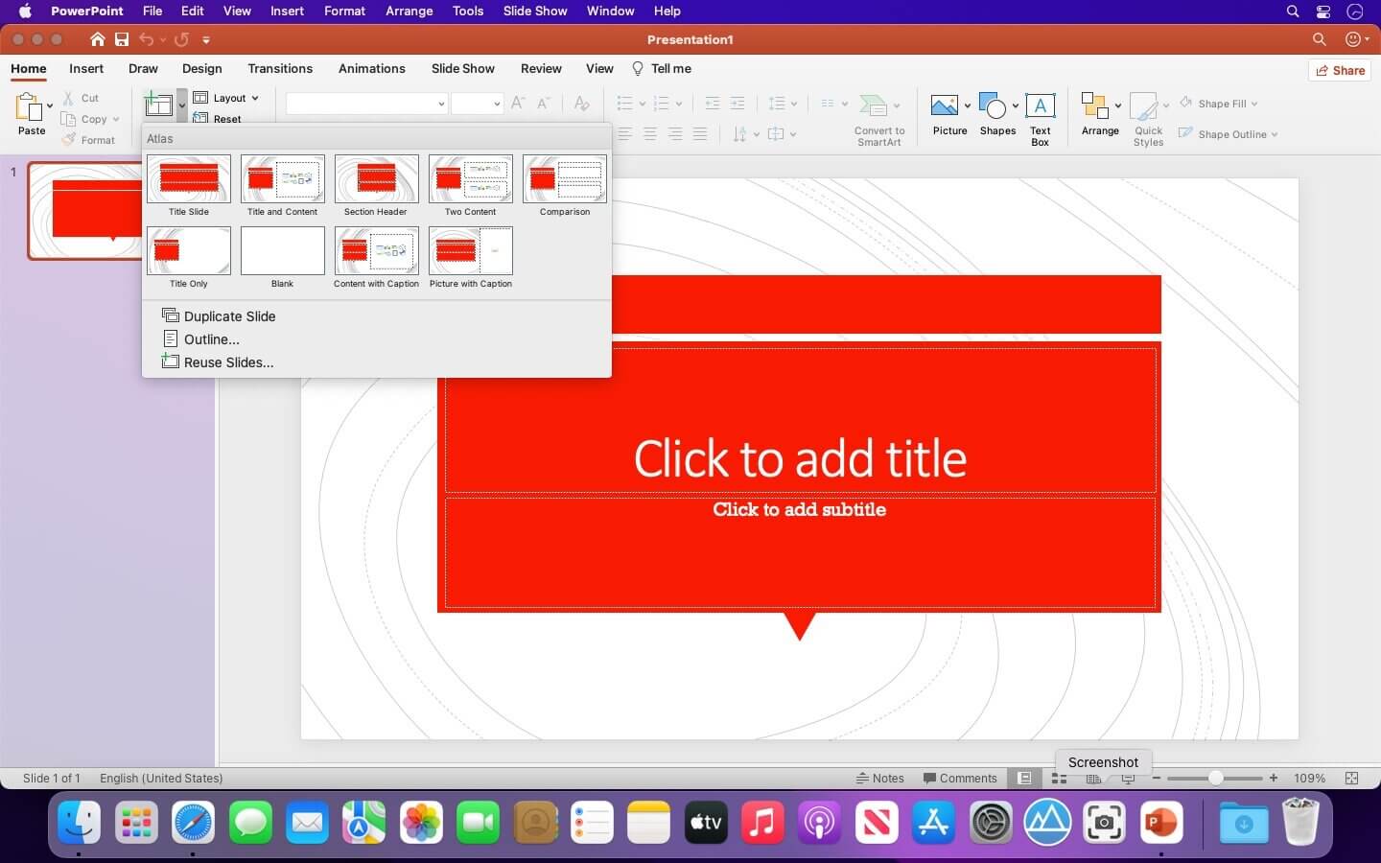Switch to Normal view in status bar
The height and width of the screenshot is (863, 1381).
(1023, 779)
